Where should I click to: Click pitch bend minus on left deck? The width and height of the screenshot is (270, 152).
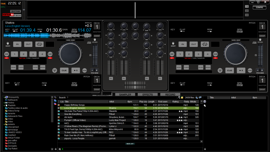(92, 70)
